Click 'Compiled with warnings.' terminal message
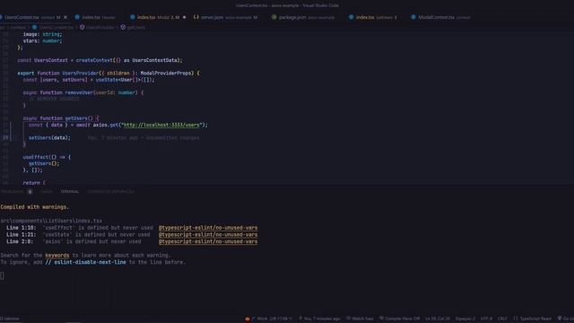The image size is (574, 323). point(34,207)
